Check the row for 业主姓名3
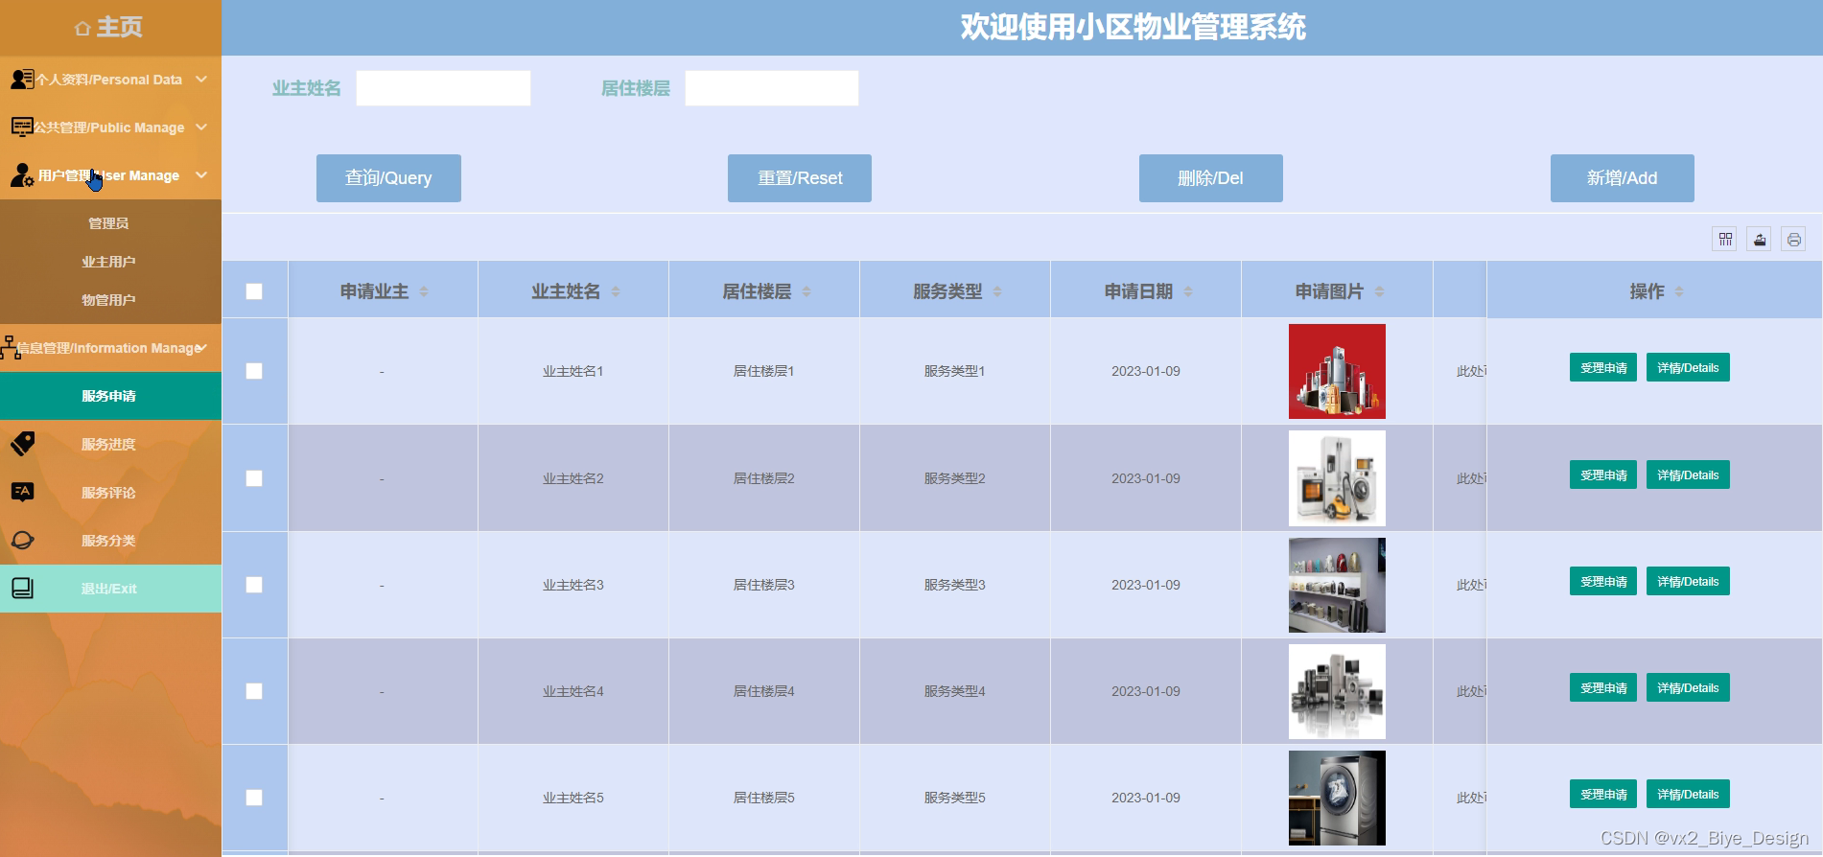This screenshot has width=1823, height=857. [x=254, y=585]
